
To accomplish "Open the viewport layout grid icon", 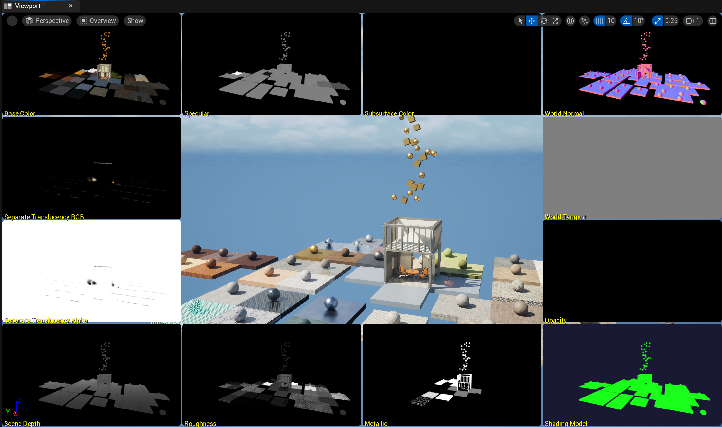I will click(x=712, y=21).
